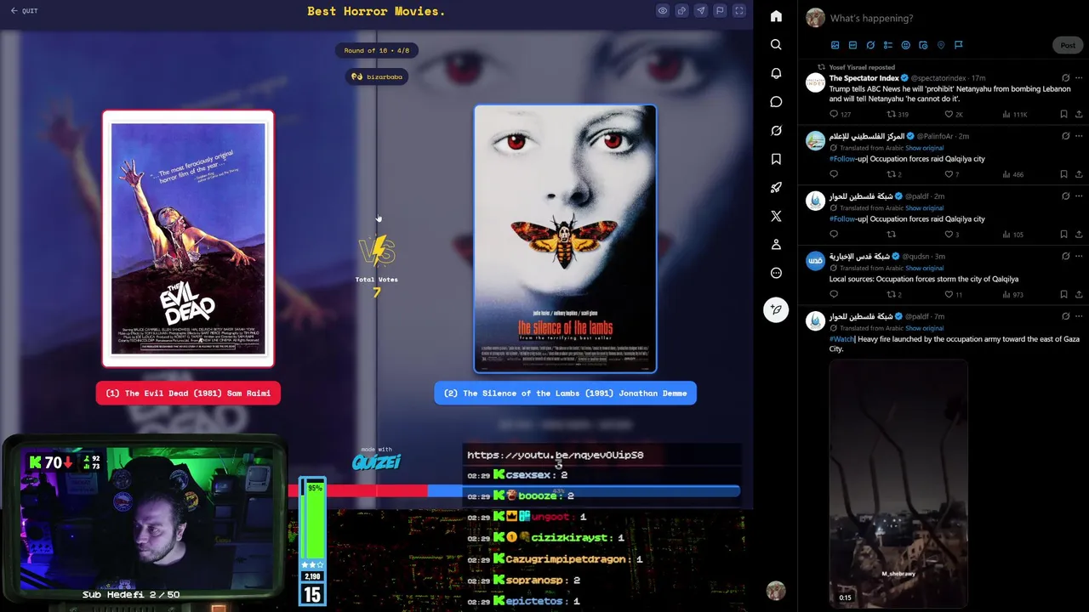Click the flag report icon in quiz header
This screenshot has width=1089, height=612.
point(720,11)
